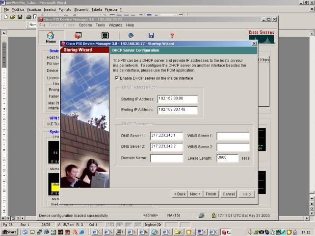Click the Save floppy icon in Word toolbar
The image size is (315, 236).
20,17
